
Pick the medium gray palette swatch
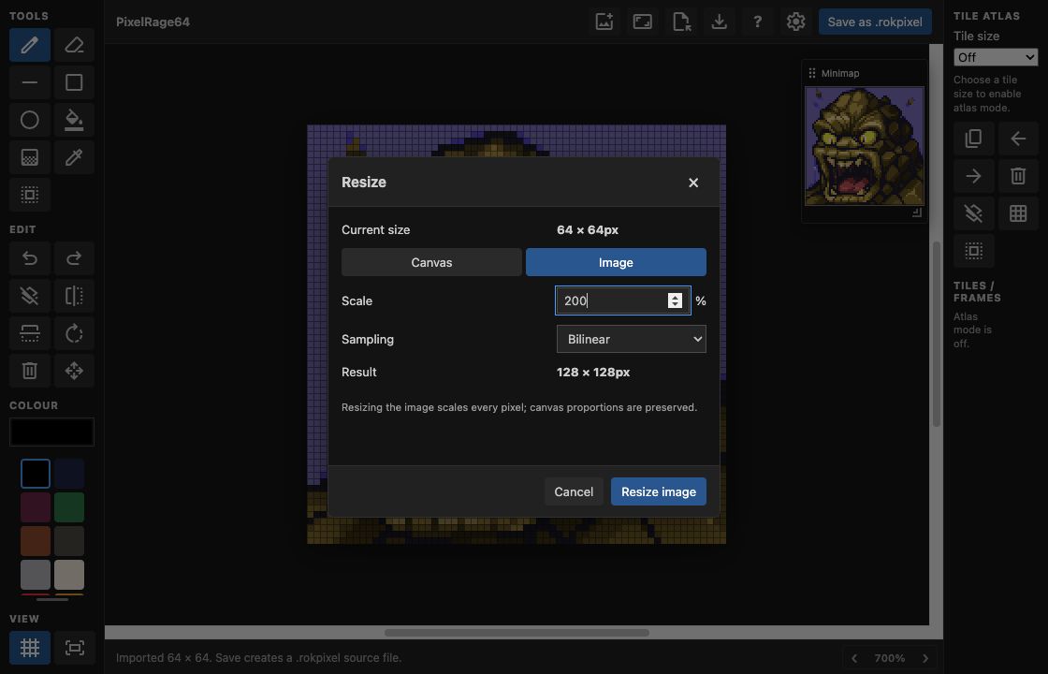pos(36,575)
